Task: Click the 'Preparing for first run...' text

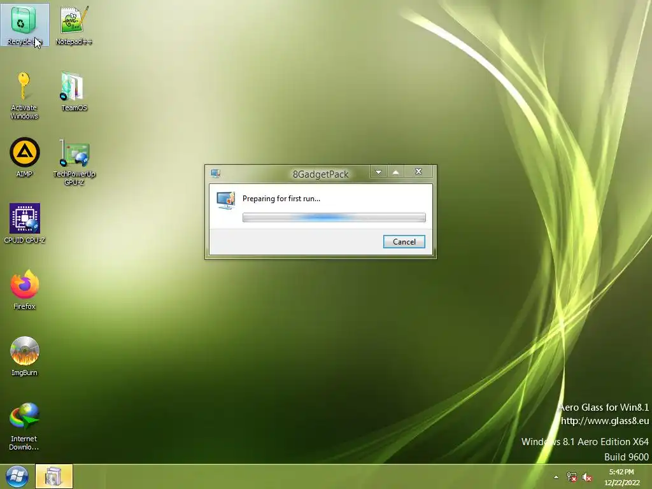Action: pos(281,199)
